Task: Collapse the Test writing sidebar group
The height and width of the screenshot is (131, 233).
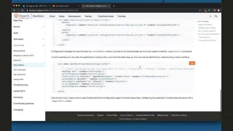Action: tap(28, 45)
